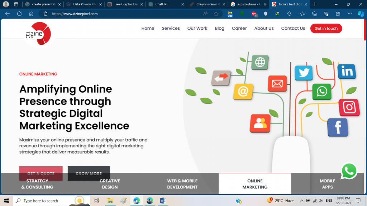The image size is (367, 206).
Task: Open the taskbar clock showing 03:05 PM
Action: point(343,201)
